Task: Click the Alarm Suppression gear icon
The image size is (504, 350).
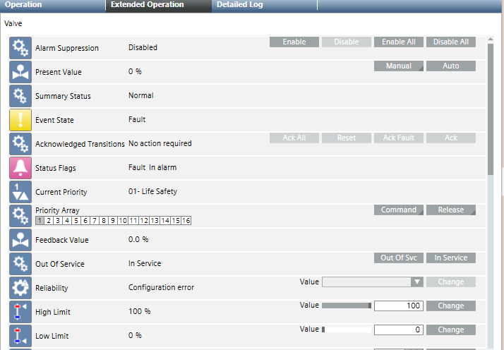Action: 20,48
